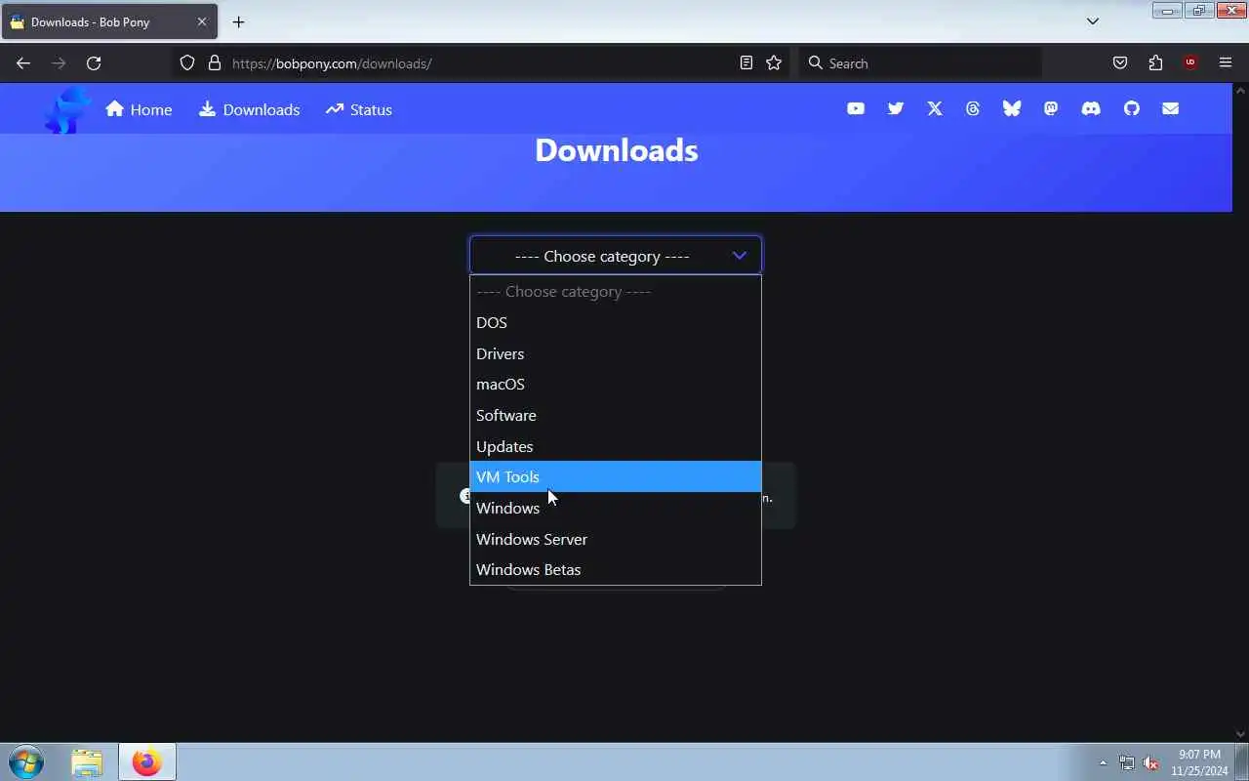1249x781 pixels.
Task: Select Drivers from the category list
Action: pos(616,353)
